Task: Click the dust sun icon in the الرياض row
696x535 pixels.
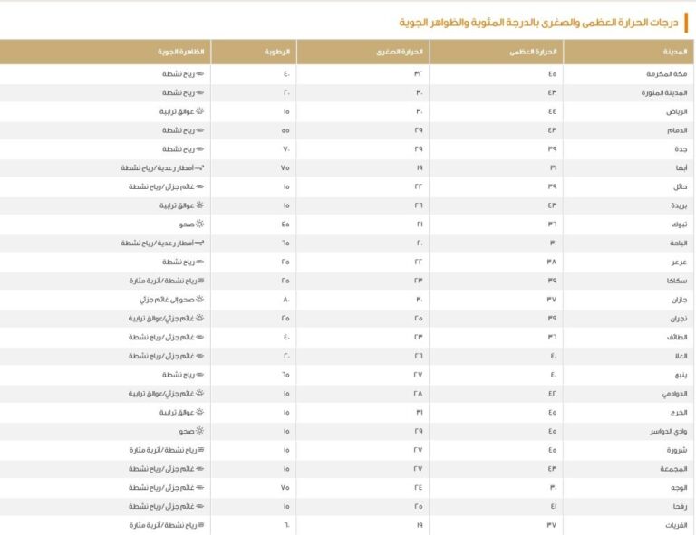Action: coord(199,111)
